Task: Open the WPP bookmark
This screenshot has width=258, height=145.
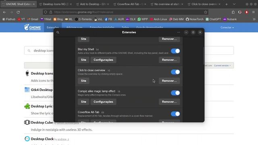Action: (x=143, y=19)
